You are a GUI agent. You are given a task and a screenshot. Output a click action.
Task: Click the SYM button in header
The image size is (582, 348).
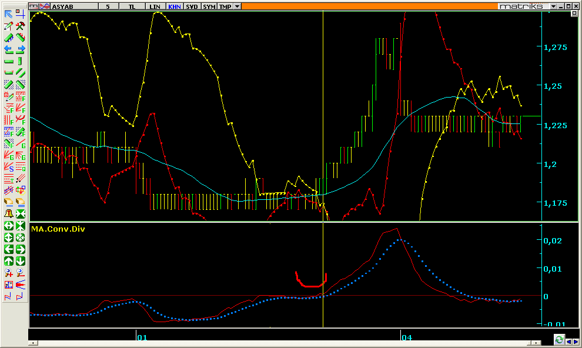coord(209,6)
